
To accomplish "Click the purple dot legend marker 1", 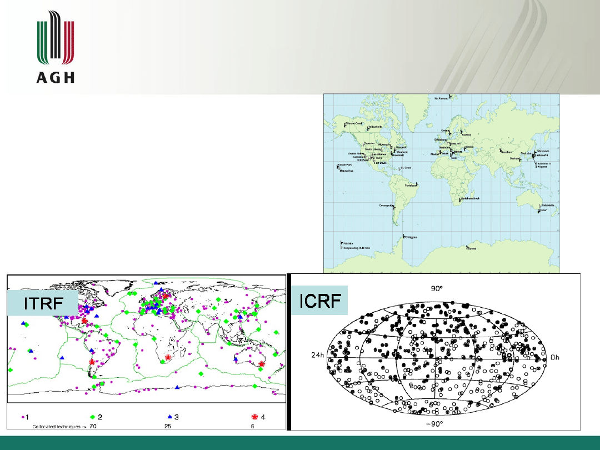I will tap(23, 416).
